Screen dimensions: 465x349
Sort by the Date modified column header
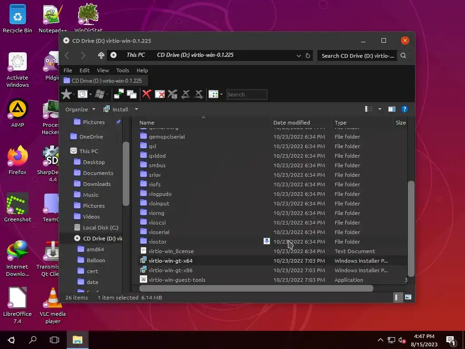301,122
